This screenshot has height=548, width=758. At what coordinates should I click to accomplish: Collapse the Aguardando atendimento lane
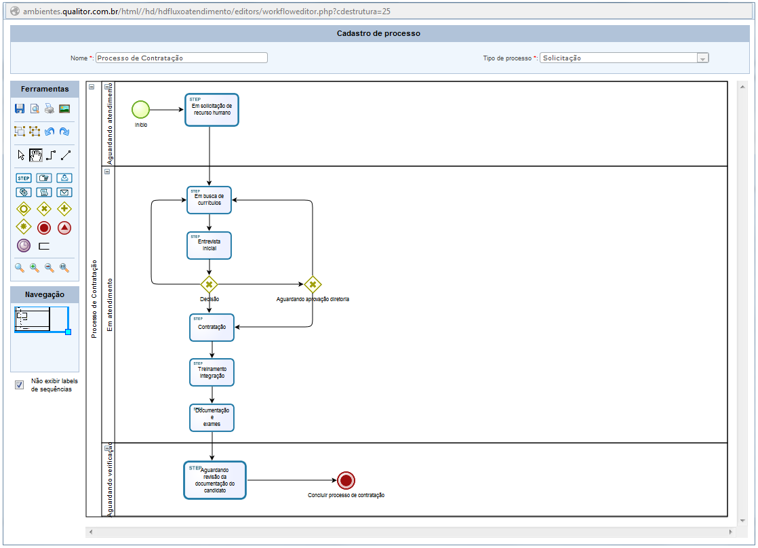107,86
